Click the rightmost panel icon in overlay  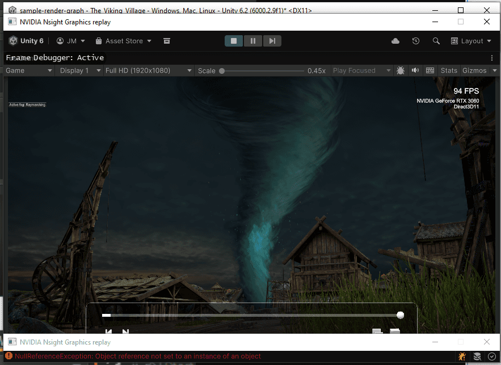394,331
